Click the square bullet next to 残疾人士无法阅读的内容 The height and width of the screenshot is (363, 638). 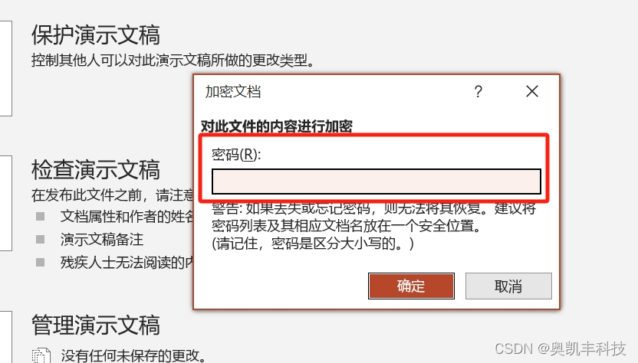(41, 263)
